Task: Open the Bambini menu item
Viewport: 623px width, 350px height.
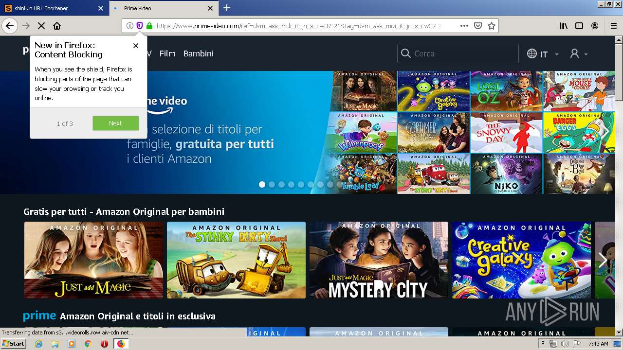Action: [198, 53]
